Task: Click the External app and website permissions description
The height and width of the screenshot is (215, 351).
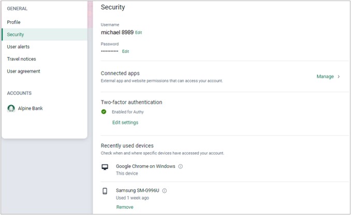Action: pos(162,81)
